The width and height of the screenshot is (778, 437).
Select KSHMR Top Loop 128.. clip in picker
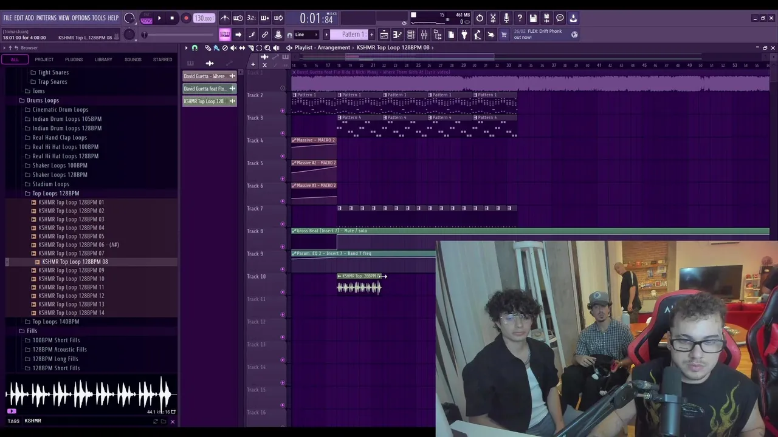pyautogui.click(x=210, y=101)
